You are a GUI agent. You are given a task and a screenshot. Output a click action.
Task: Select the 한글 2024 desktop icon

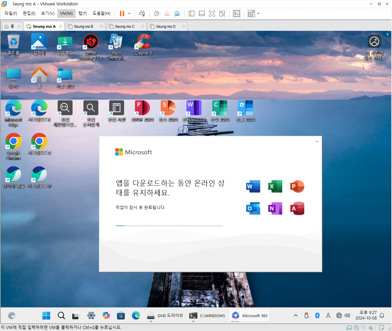pyautogui.click(x=245, y=111)
